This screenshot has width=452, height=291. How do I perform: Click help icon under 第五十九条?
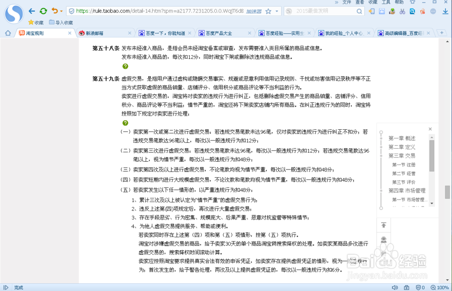click(x=125, y=123)
